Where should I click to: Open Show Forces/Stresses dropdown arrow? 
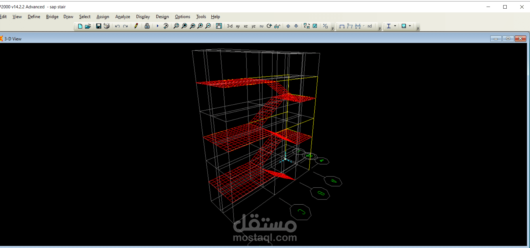point(364,26)
